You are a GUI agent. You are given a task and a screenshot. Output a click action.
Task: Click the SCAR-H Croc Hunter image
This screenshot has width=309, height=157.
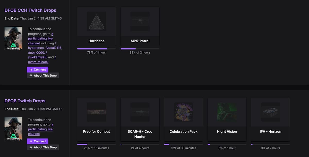pos(140,112)
